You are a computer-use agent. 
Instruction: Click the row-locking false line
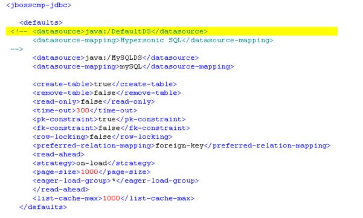click(103, 137)
